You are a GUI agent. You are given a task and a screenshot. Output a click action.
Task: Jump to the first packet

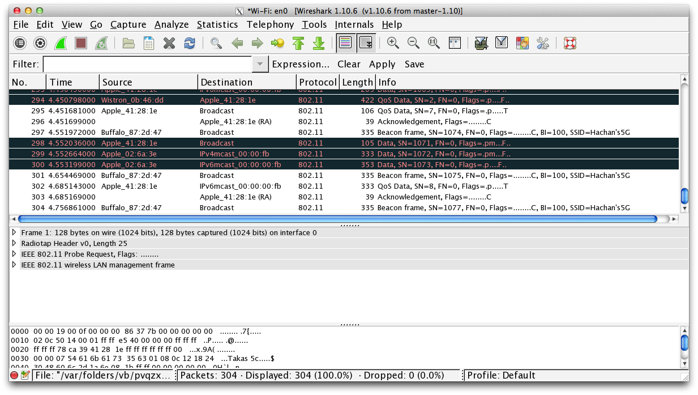click(x=298, y=43)
